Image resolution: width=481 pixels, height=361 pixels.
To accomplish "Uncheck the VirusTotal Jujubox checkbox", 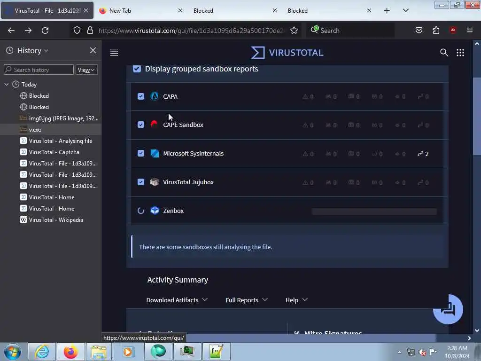I will (141, 182).
